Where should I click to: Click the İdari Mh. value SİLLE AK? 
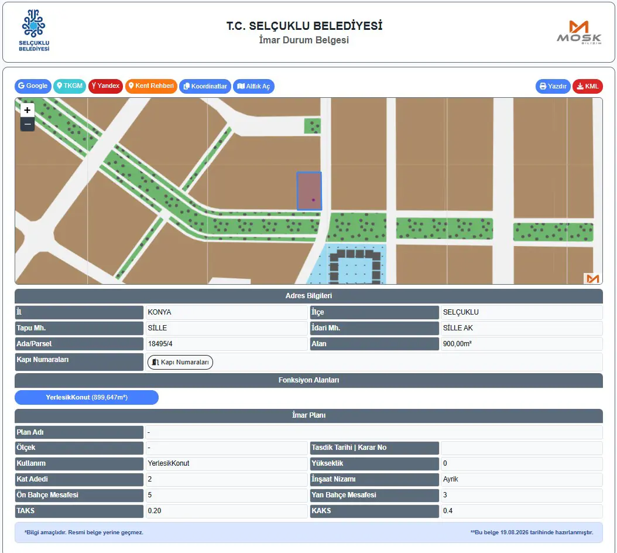[x=522, y=328]
